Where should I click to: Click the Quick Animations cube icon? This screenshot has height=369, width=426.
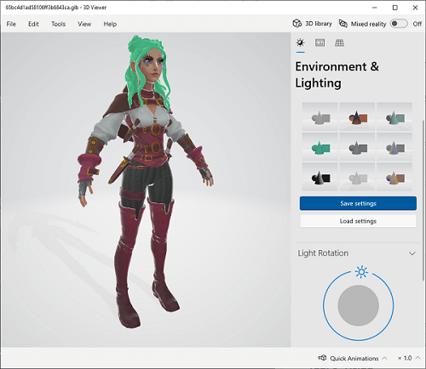[x=322, y=358]
